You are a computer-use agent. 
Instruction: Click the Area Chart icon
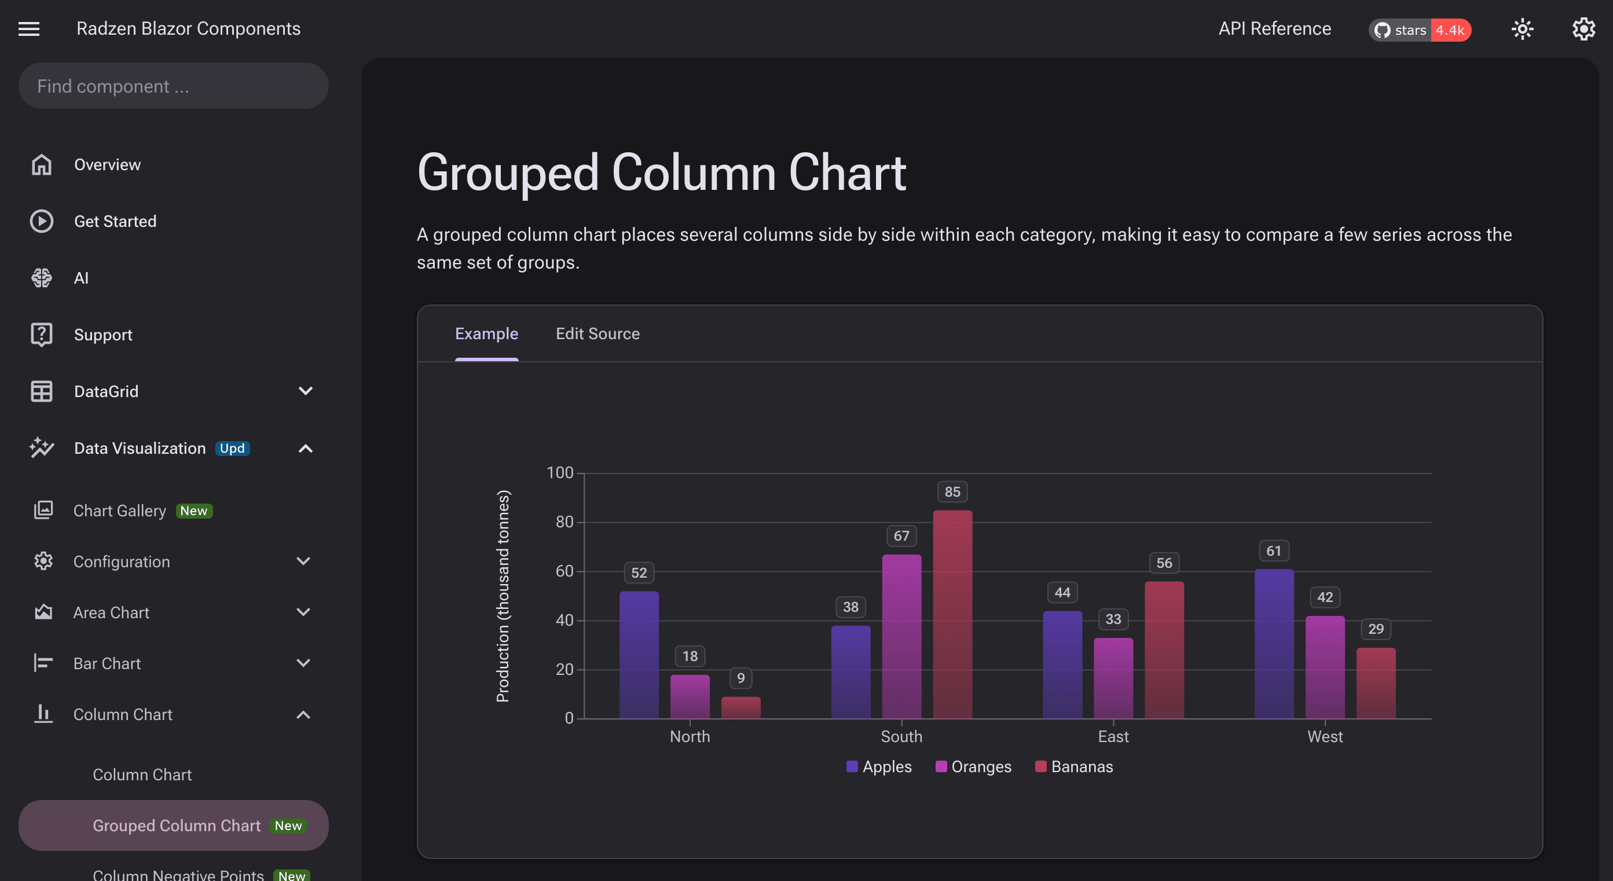[x=43, y=612]
